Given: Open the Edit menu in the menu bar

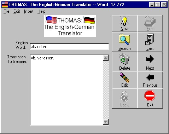Looking at the screenshot, I should pos(17,11).
